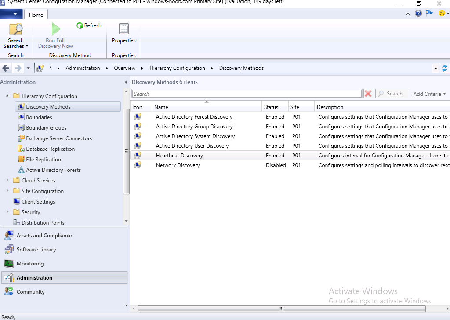This screenshot has height=320, width=450.
Task: Open the Add Criteria dropdown
Action: pyautogui.click(x=429, y=94)
